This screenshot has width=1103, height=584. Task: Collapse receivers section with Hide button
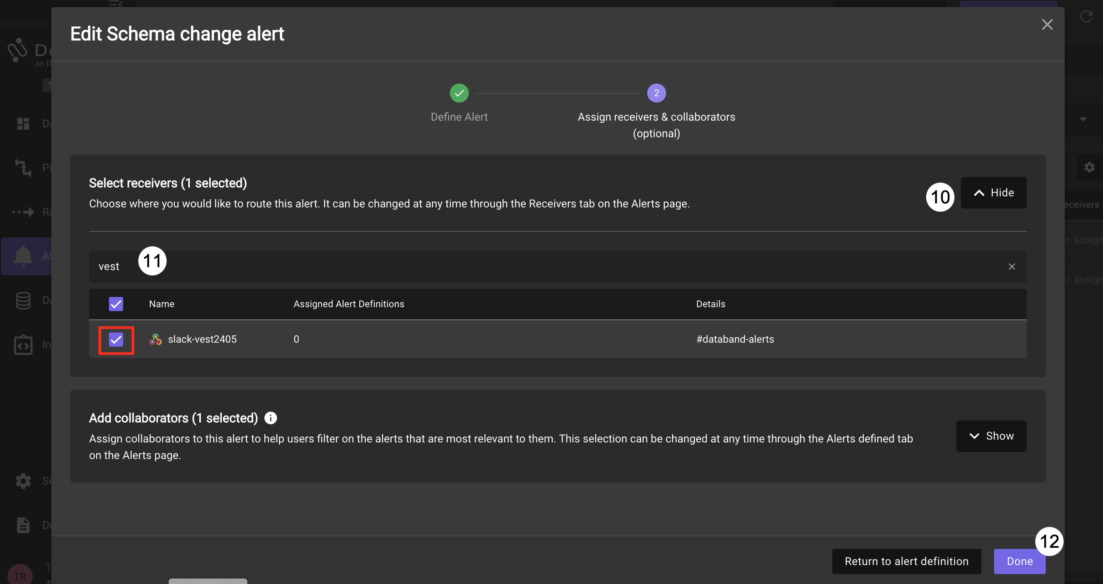click(x=993, y=192)
